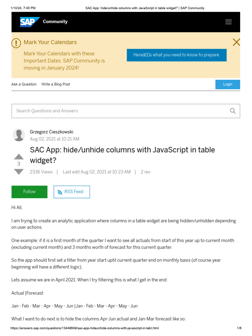252x336 pixels.
Task: Upvote the question
Action: [19, 157]
